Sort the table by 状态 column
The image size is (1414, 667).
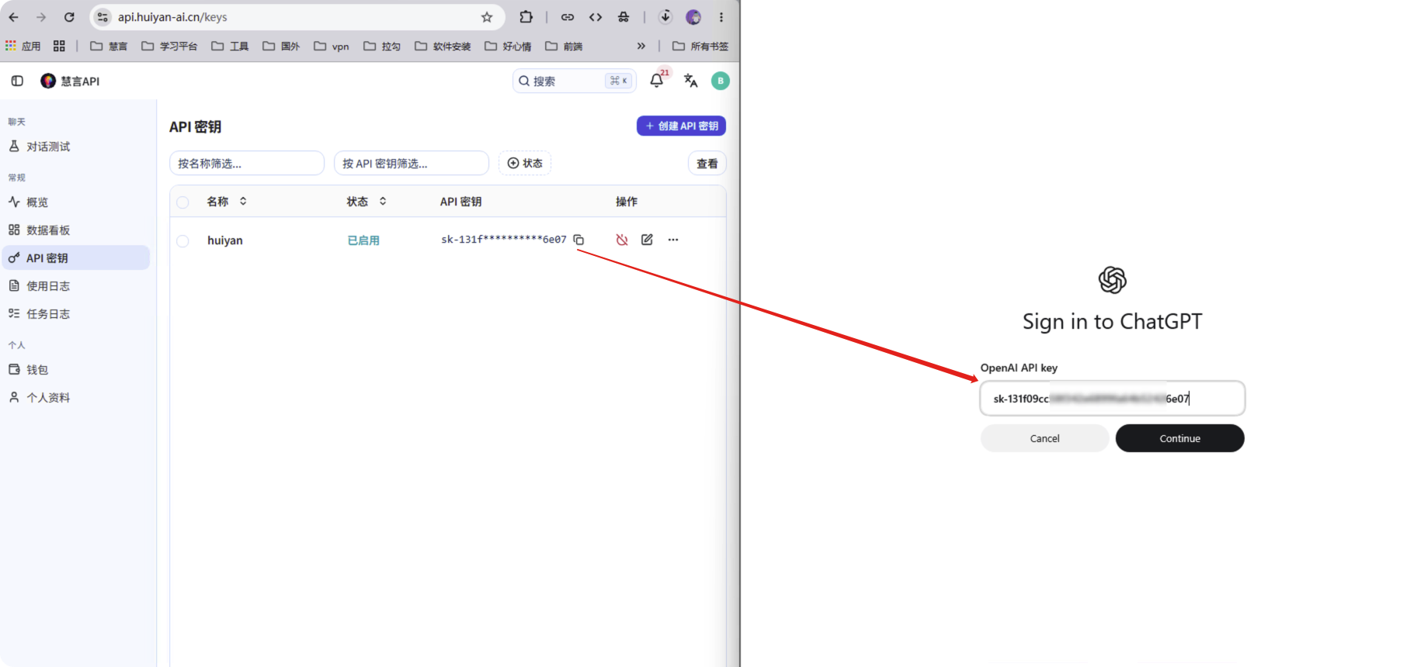(367, 202)
